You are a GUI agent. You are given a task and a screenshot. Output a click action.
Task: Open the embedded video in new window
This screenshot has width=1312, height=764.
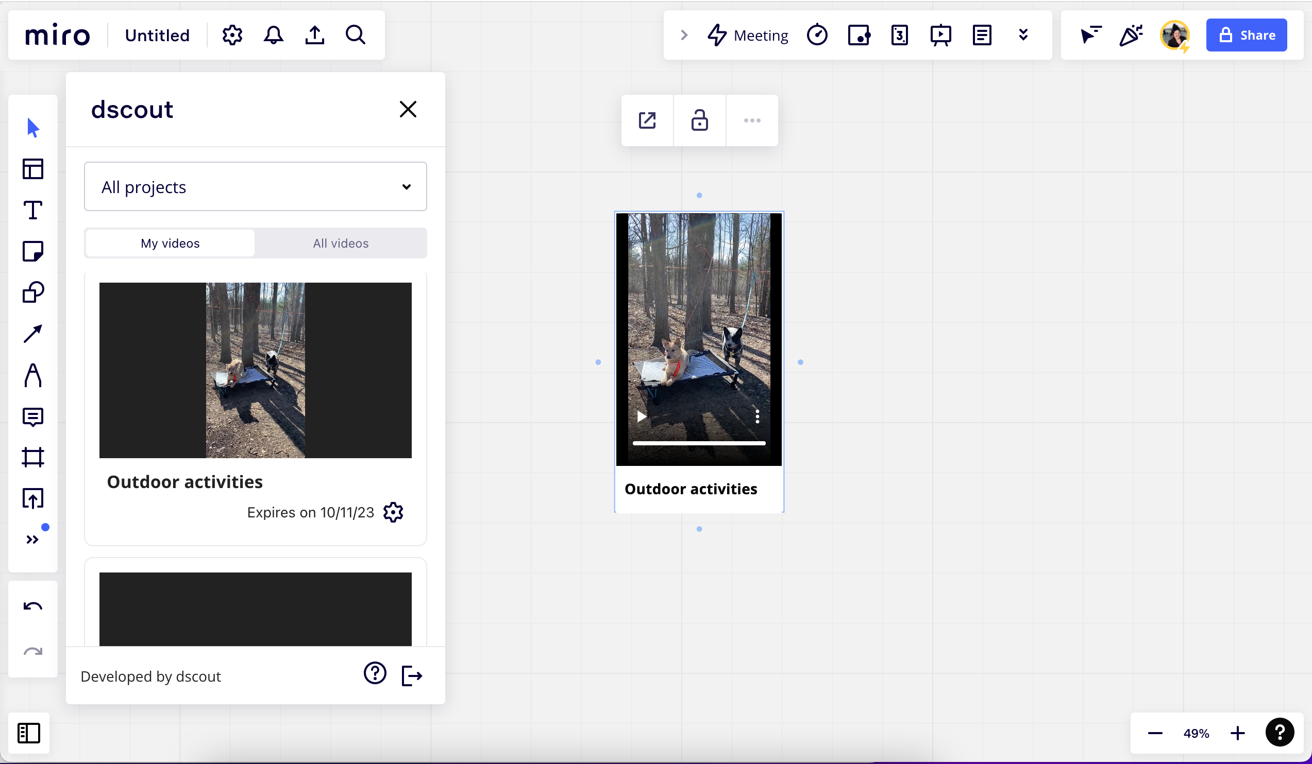pos(647,120)
